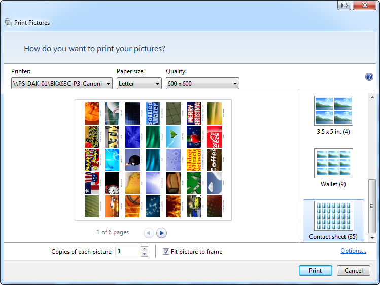The height and width of the screenshot is (285, 380).
Task: Go to the next preview page
Action: point(162,233)
